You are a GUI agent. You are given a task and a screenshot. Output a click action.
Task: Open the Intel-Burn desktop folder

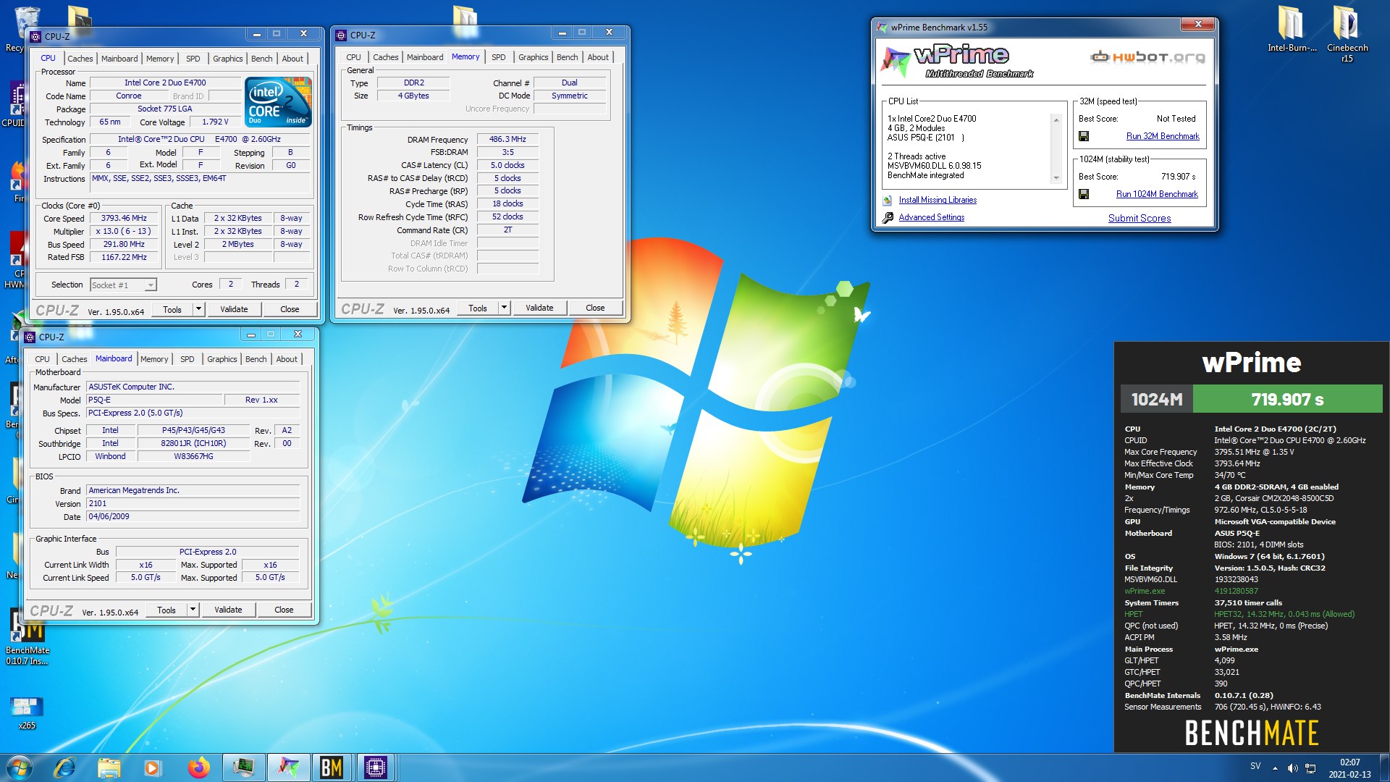tap(1292, 29)
